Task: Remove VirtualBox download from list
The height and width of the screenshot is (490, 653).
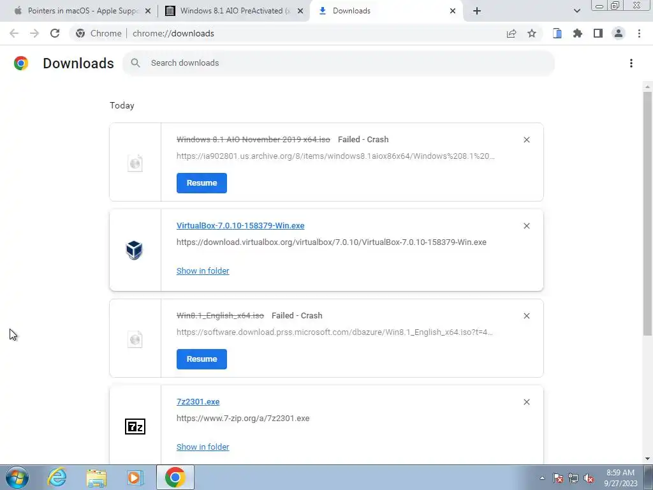Action: 526,226
